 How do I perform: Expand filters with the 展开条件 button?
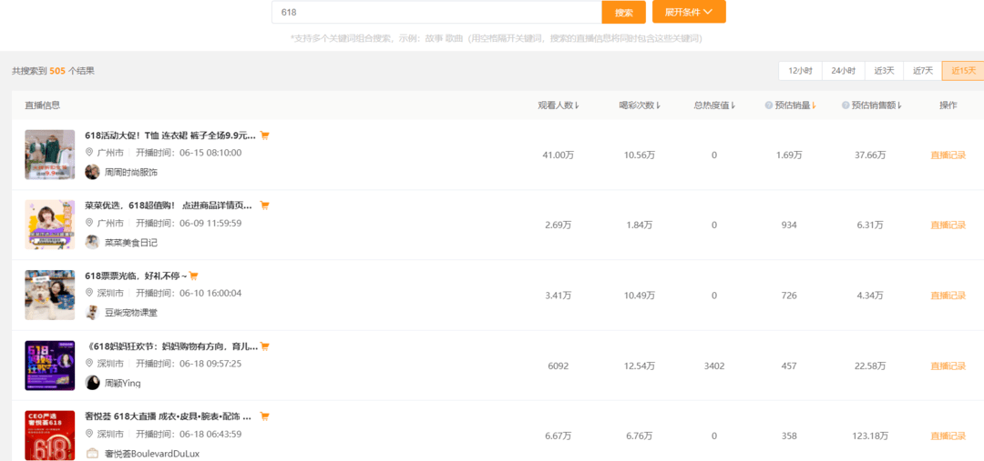(x=689, y=12)
